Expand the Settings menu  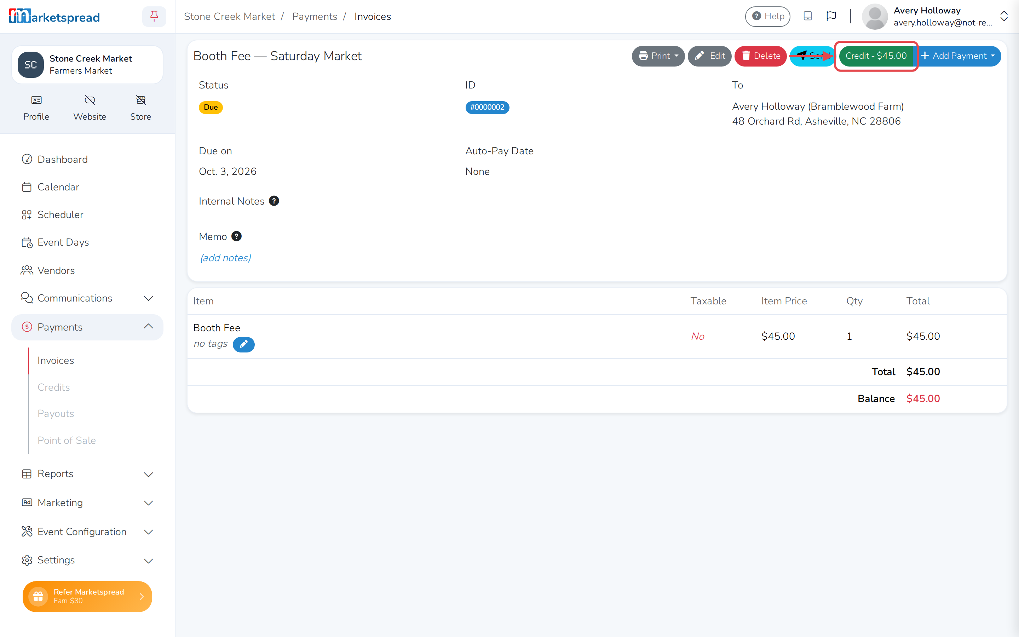point(87,560)
